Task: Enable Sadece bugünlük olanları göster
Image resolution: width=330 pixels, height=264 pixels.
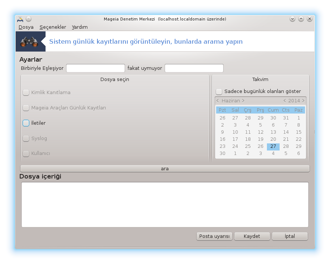Action: pos(219,91)
